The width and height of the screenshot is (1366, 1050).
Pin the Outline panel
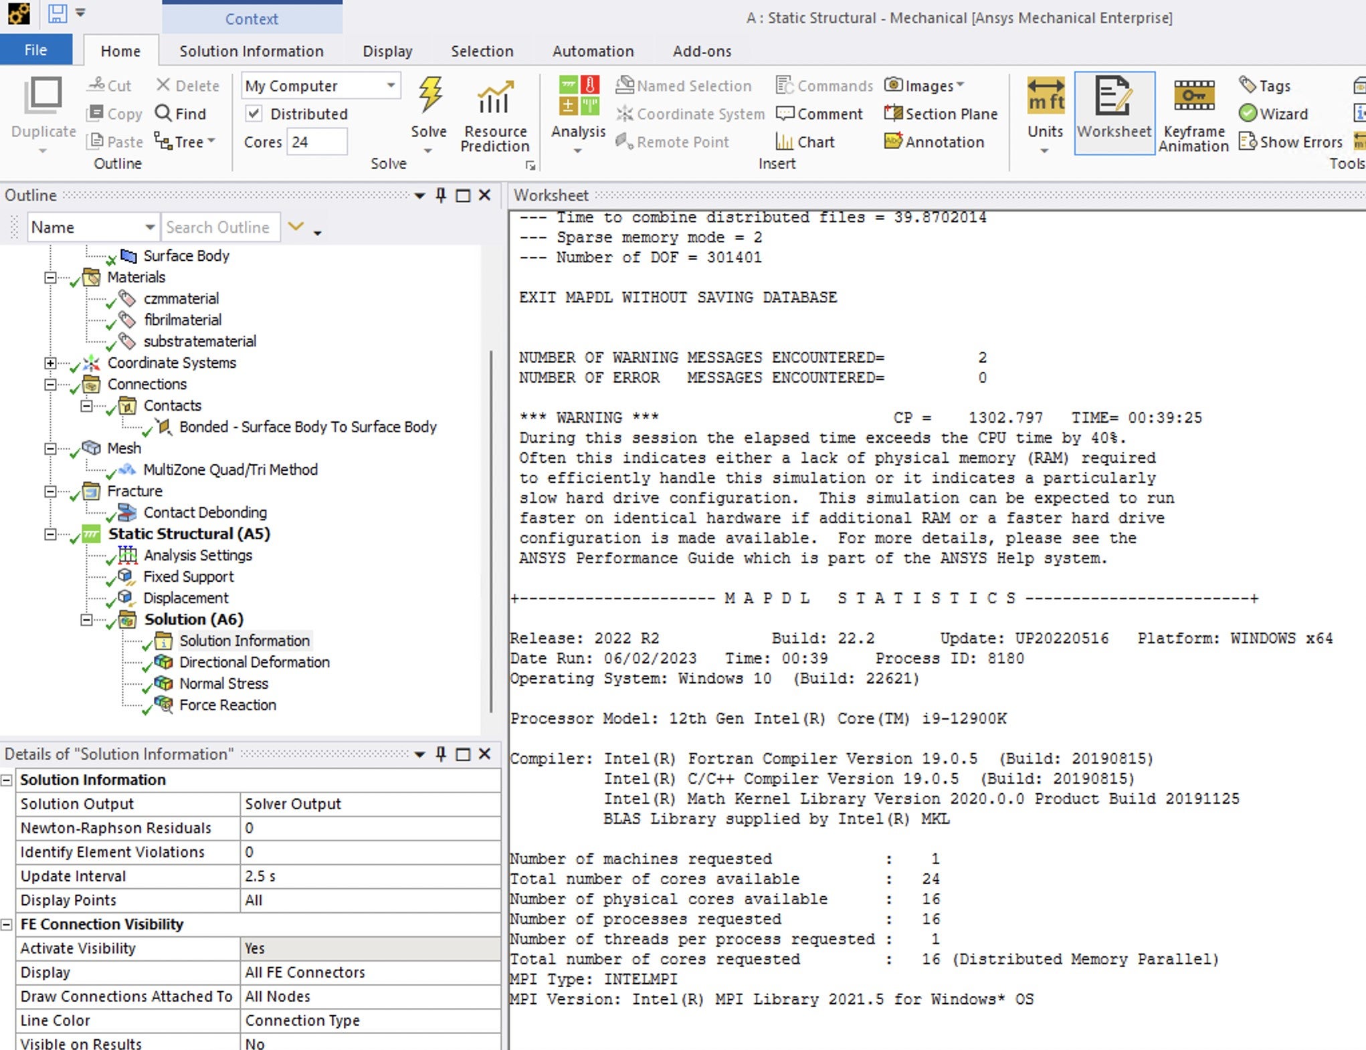coord(441,195)
